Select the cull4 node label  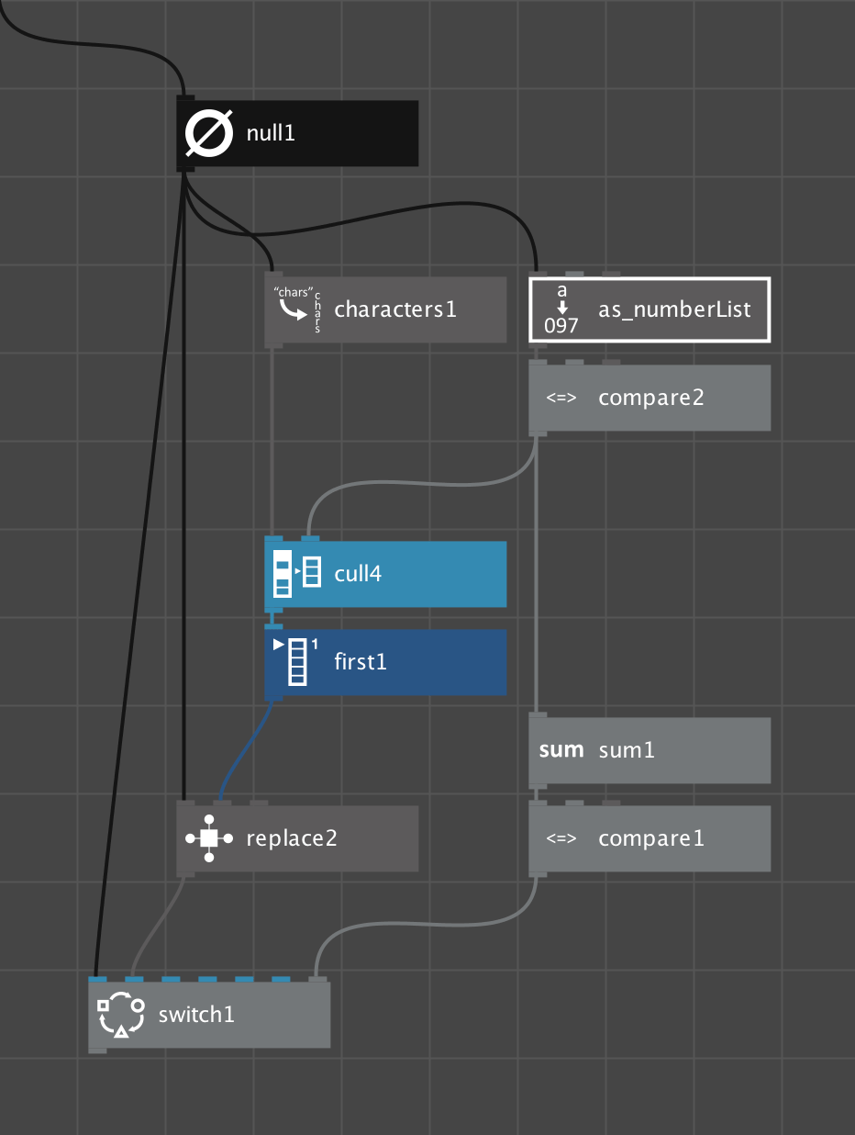point(358,574)
